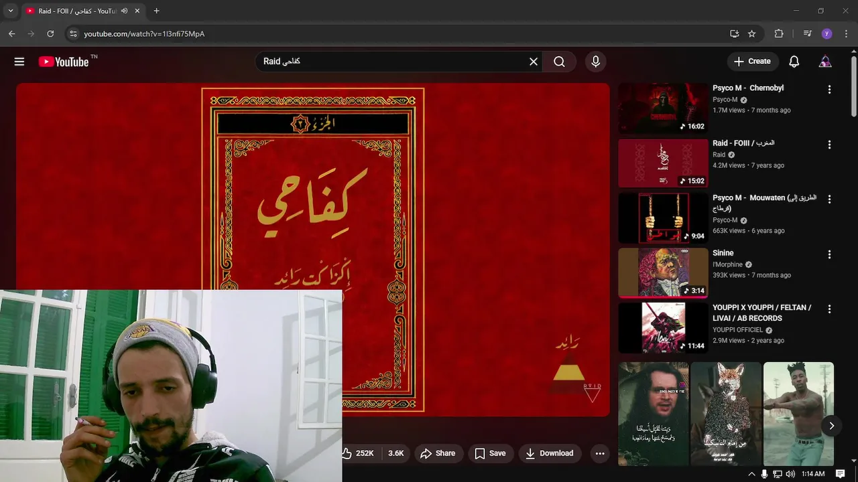Open the taskbar microphone icon
Image resolution: width=858 pixels, height=482 pixels.
pyautogui.click(x=764, y=474)
